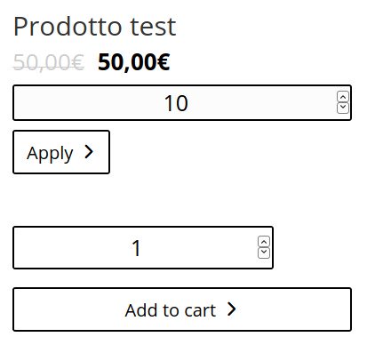Click the digit 1 inside the quantity box

point(136,248)
